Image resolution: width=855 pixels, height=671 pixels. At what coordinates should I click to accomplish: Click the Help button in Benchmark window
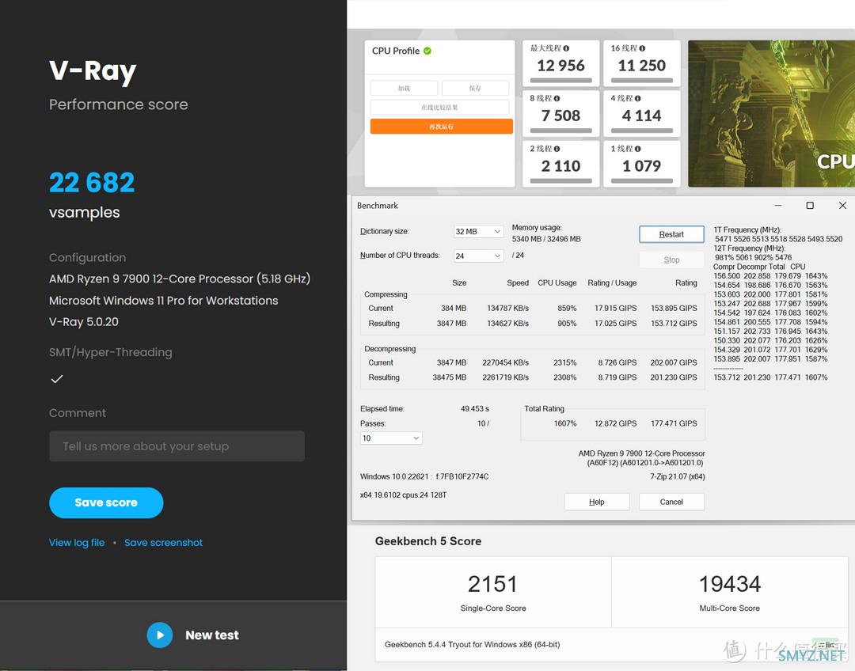click(x=597, y=502)
